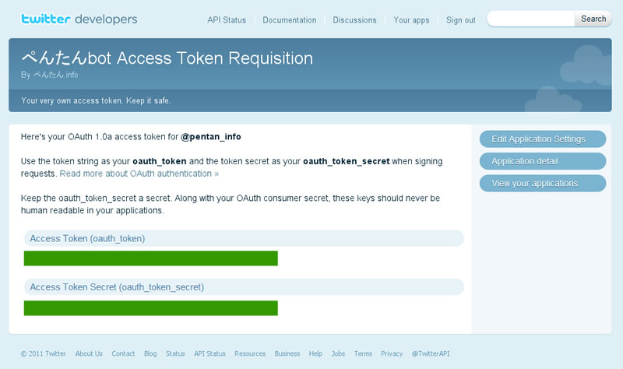Click the Edit Application Settings button
This screenshot has width=623, height=369.
point(542,139)
